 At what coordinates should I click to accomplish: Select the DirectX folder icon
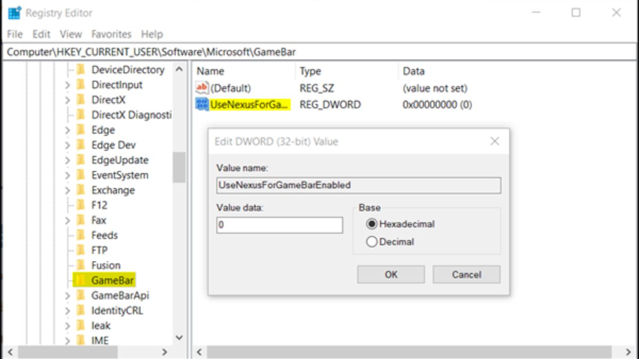81,99
